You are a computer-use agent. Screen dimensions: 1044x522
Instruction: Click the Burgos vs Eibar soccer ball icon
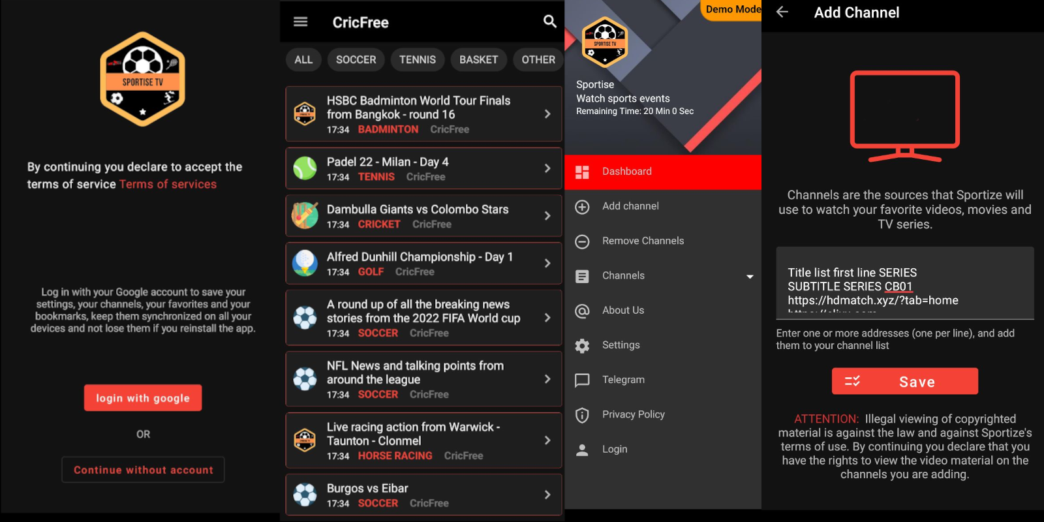pyautogui.click(x=305, y=495)
